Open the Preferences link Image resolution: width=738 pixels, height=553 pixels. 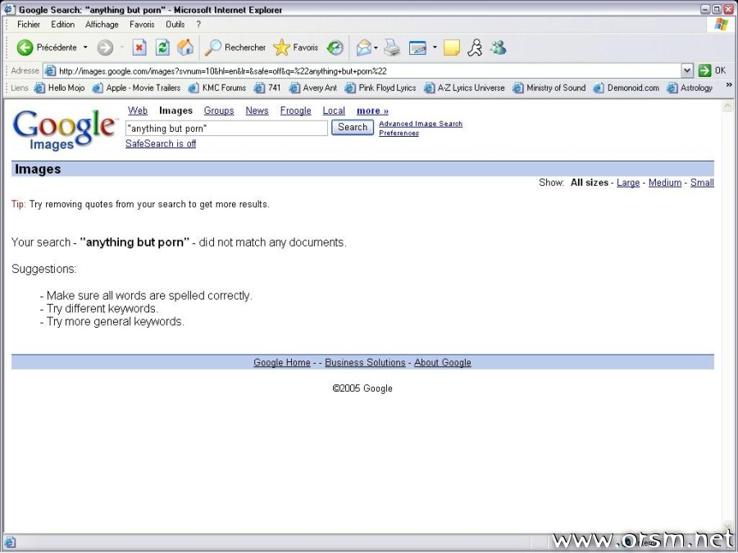399,133
